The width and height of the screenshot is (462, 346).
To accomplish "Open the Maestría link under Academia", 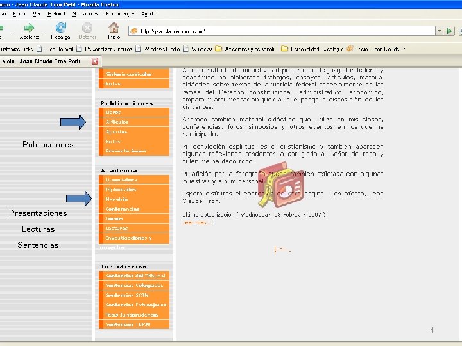I will (x=134, y=199).
